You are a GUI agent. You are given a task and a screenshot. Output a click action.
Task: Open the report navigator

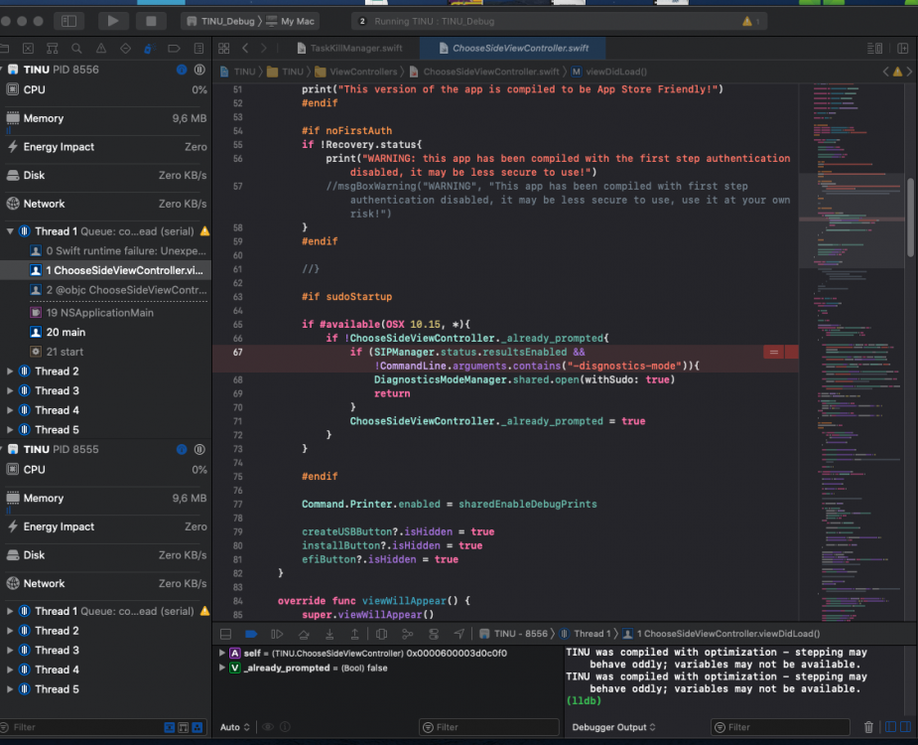tap(199, 49)
